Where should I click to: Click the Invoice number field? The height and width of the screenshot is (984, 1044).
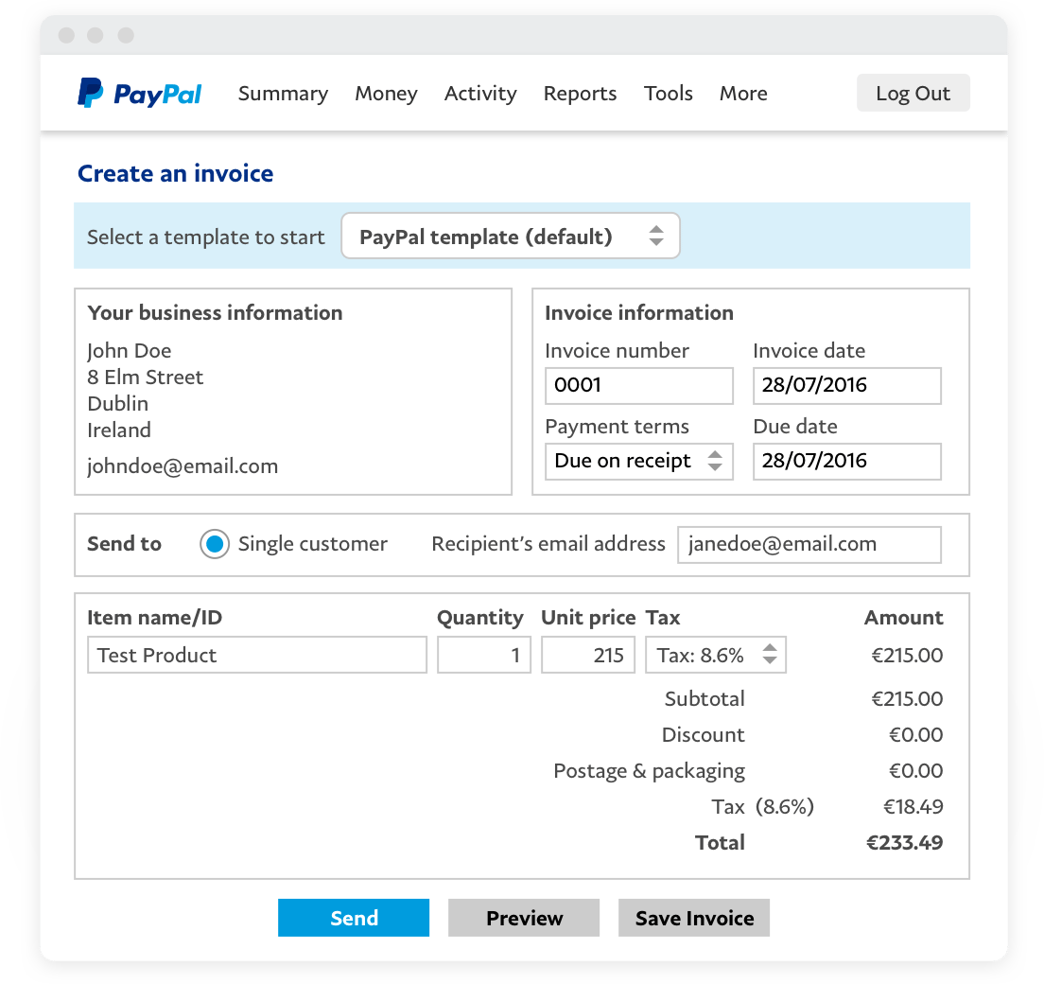point(638,386)
